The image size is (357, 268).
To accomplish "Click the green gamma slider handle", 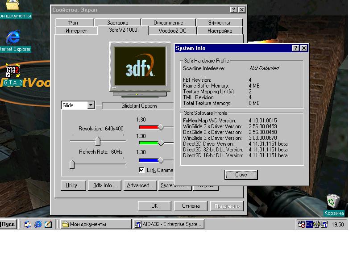I will pos(161,143).
